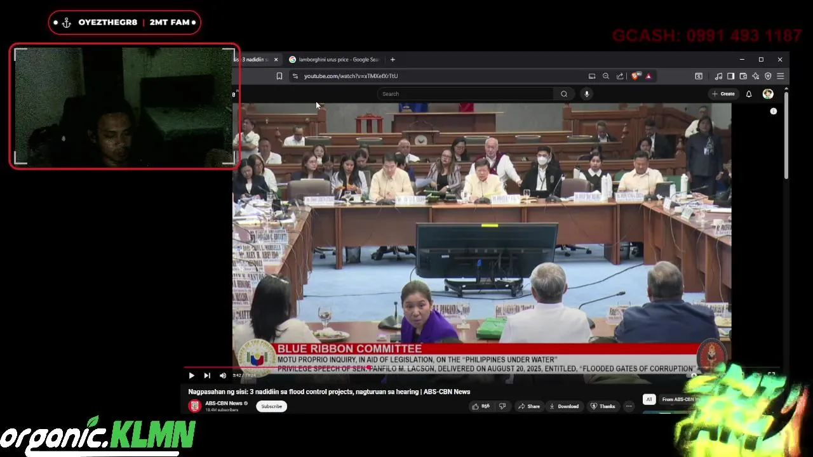Switch to the lamborghini urus price tab
The height and width of the screenshot is (457, 813).
(x=333, y=60)
